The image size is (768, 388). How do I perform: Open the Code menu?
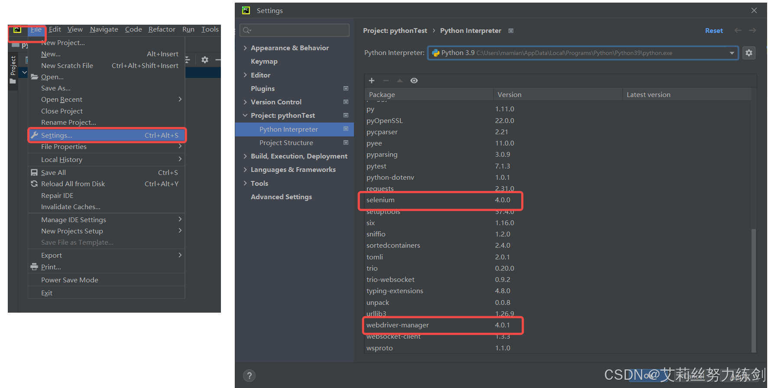133,29
